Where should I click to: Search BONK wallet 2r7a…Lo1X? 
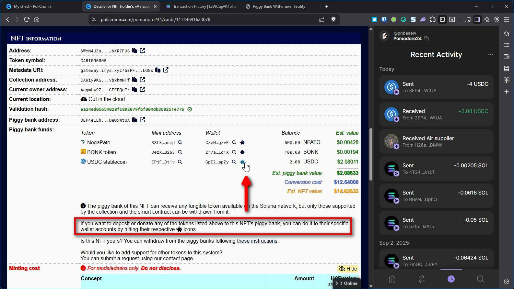(x=234, y=152)
